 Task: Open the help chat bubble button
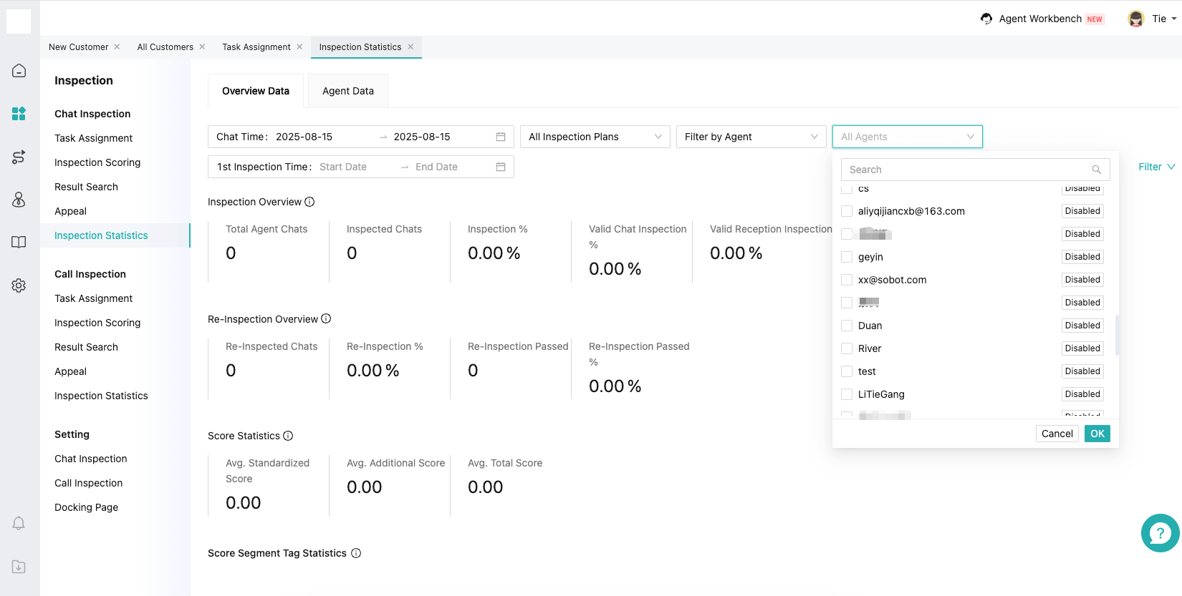pos(1160,533)
